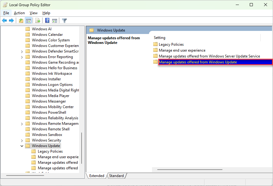Select Windows Media Digital Rights folder

55,90
